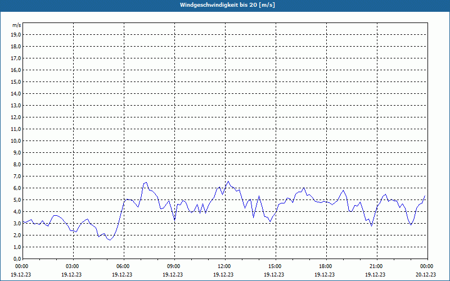Select the 19.12.23 date under 06:00
450x281 pixels.
coord(122,275)
